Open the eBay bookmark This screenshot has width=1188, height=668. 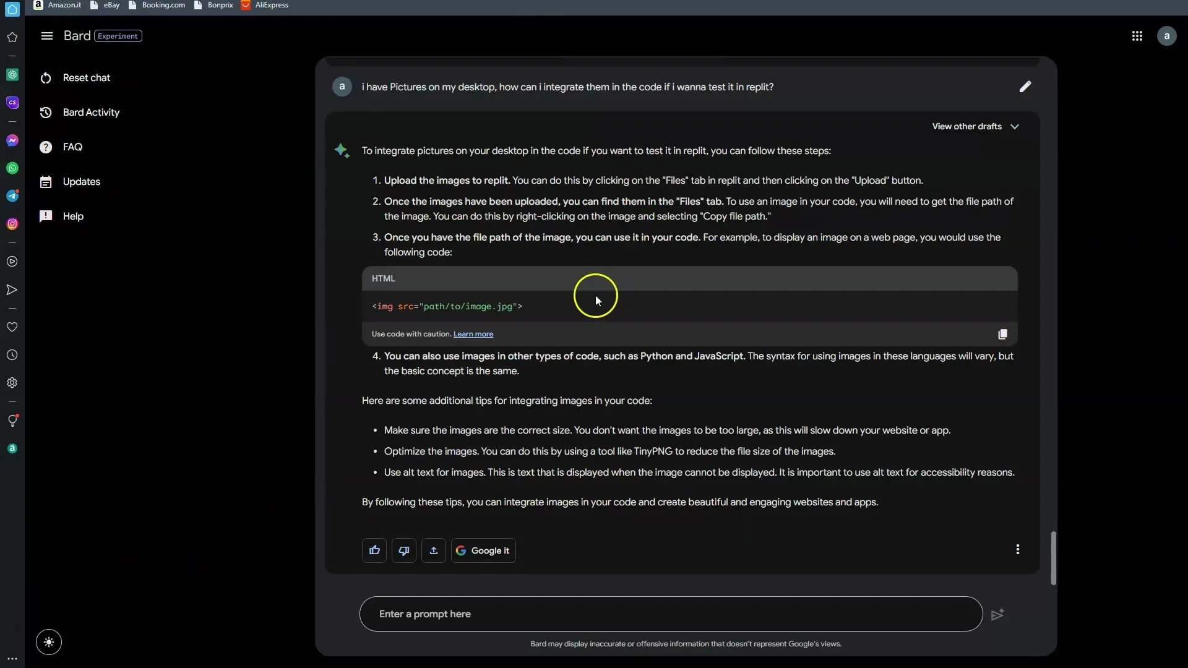pyautogui.click(x=105, y=5)
